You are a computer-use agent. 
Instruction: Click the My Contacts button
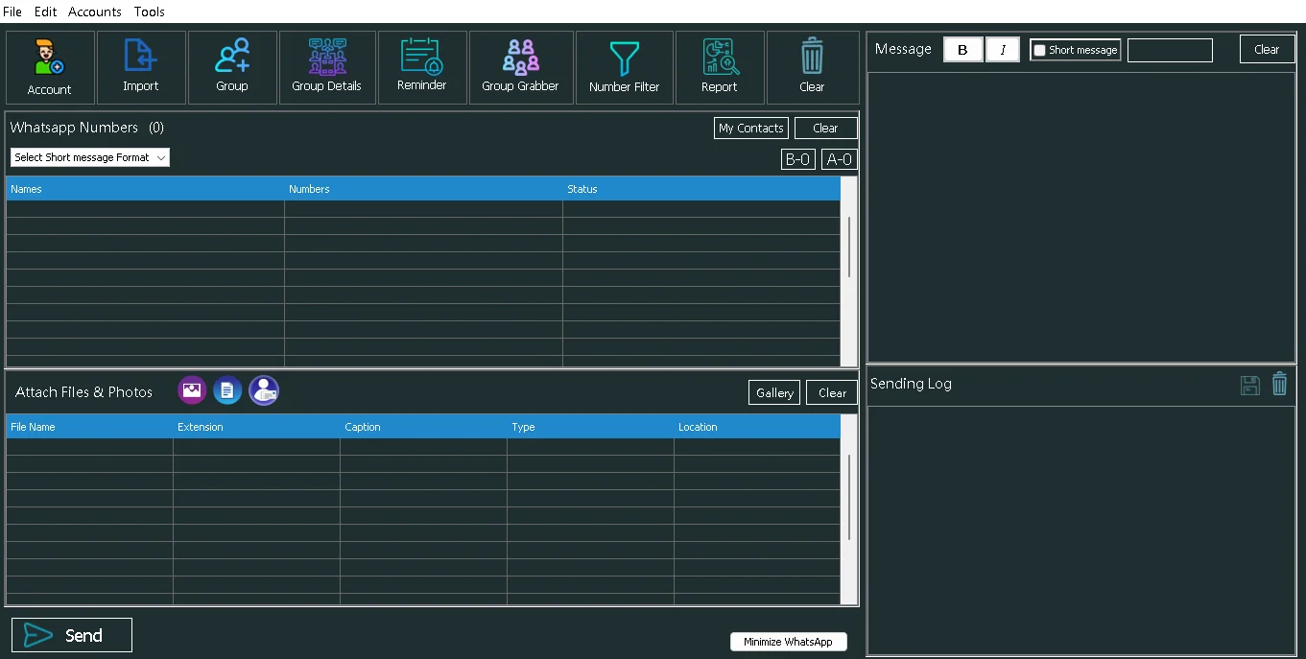(751, 129)
